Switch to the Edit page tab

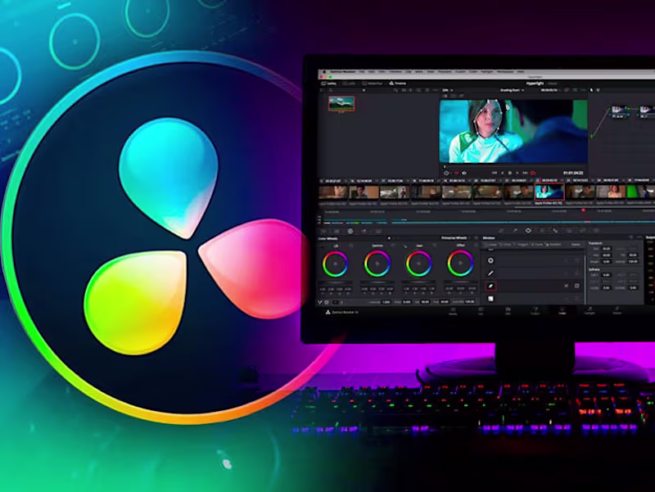pyautogui.click(x=508, y=311)
